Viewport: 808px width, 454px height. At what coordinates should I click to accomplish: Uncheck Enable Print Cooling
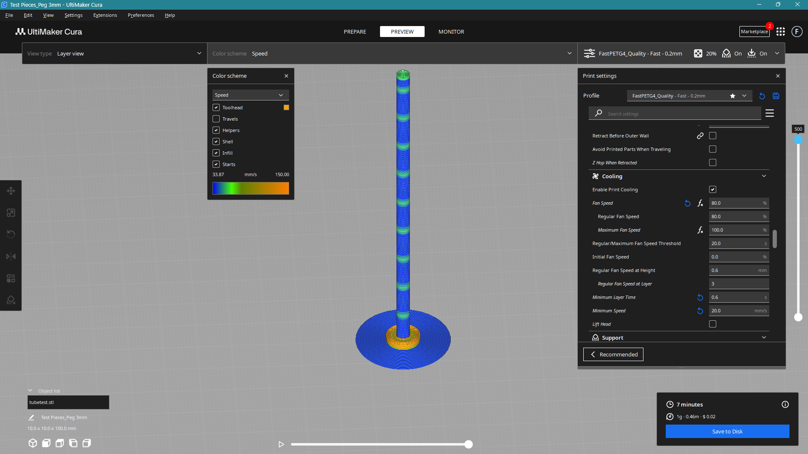712,189
